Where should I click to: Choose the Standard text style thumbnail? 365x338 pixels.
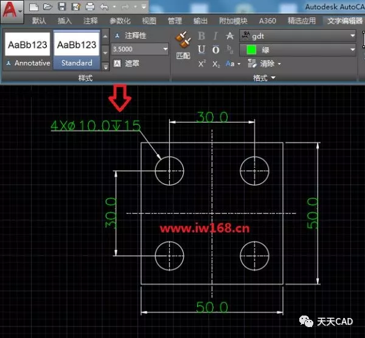(77, 49)
